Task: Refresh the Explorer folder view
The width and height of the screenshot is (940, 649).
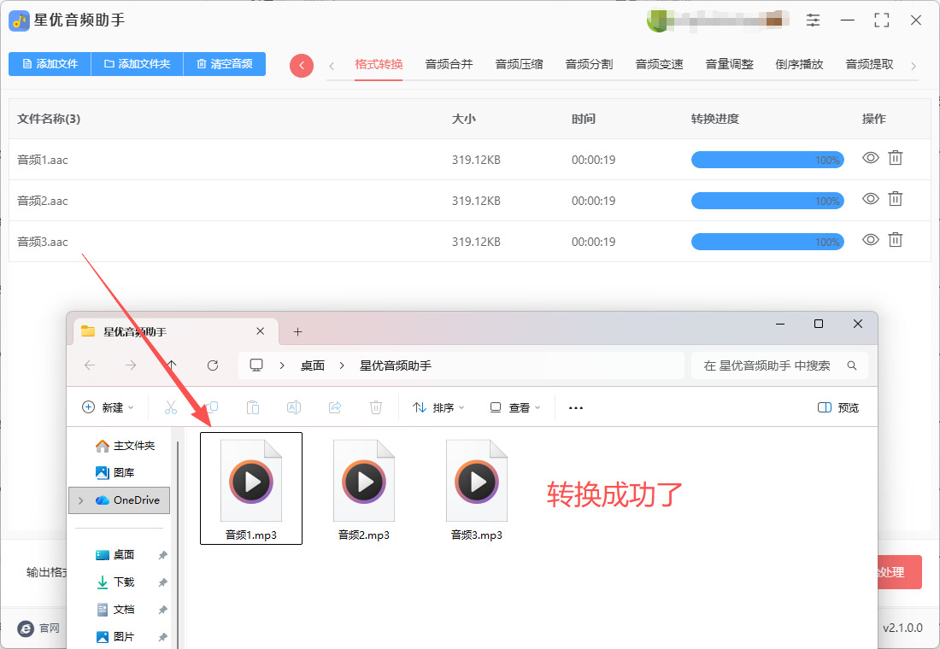Action: [213, 365]
